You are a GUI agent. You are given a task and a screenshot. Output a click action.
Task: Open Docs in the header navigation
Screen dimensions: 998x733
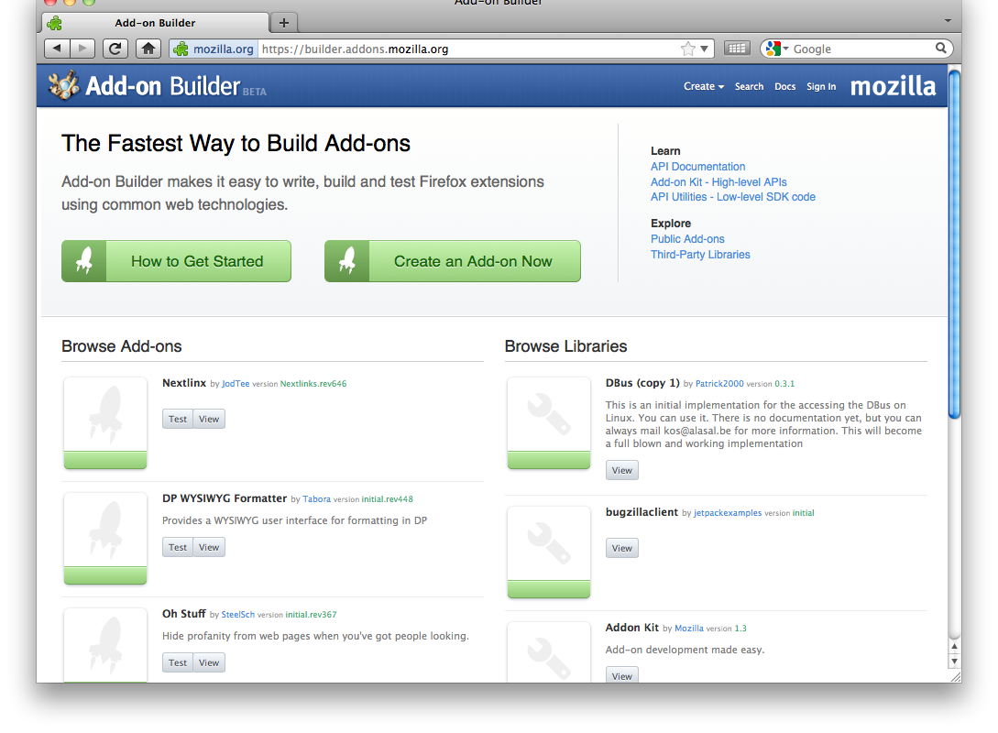[x=784, y=86]
